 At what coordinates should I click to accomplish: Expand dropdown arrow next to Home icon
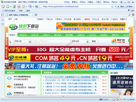point(26,7)
